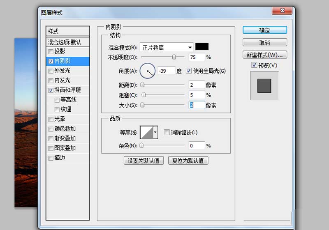This screenshot has width=329, height=230.
Task: Close the 图层样式 dialog window
Action: (x=282, y=11)
